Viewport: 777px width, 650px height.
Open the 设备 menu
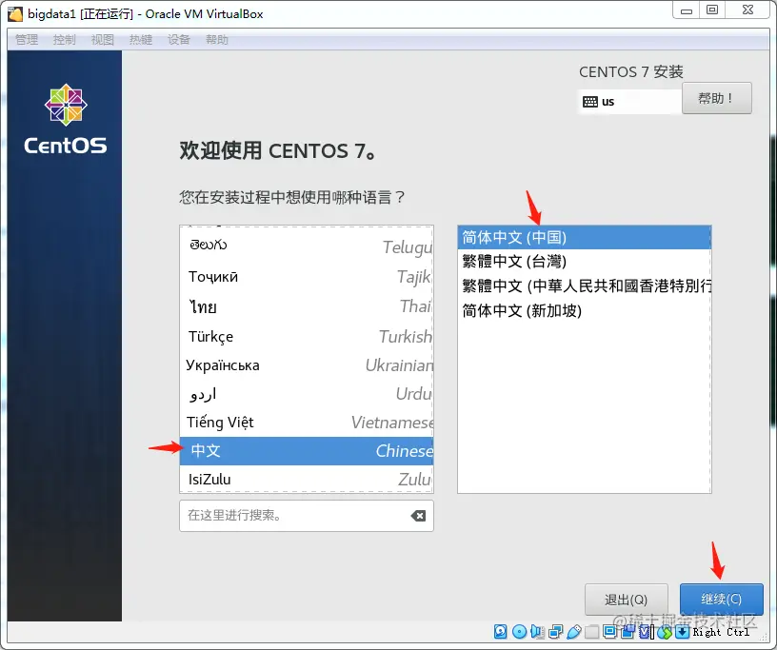coord(179,40)
